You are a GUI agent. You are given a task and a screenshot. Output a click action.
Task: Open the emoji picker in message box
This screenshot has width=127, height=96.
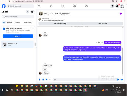[118, 80]
